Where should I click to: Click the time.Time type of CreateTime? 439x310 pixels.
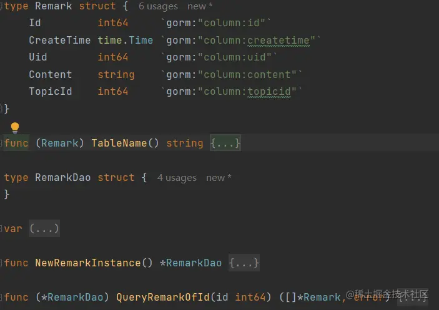tap(125, 40)
